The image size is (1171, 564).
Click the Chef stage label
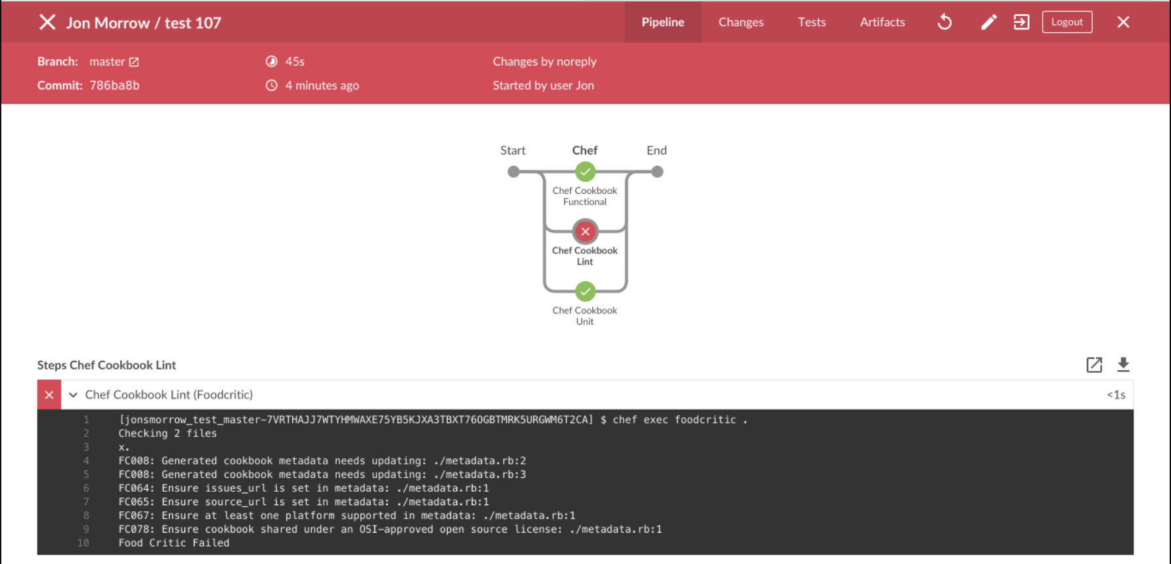(x=585, y=150)
